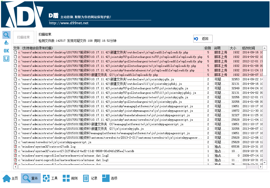This screenshot has width=270, height=188.
Task: Select the manageplatformsite\manageplatformsite\js\jointskypagescript.js path
Action: click(x=104, y=133)
